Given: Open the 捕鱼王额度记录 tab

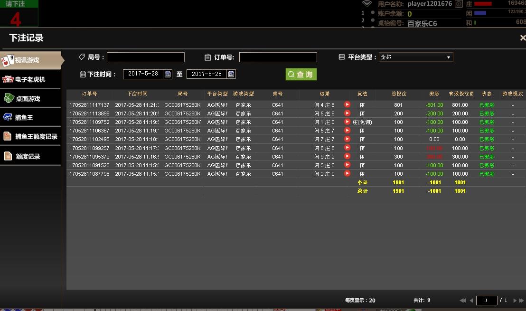Looking at the screenshot, I should click(x=30, y=137).
